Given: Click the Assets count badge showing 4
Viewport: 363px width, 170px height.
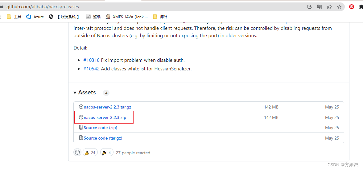Looking at the screenshot, I should [106, 93].
